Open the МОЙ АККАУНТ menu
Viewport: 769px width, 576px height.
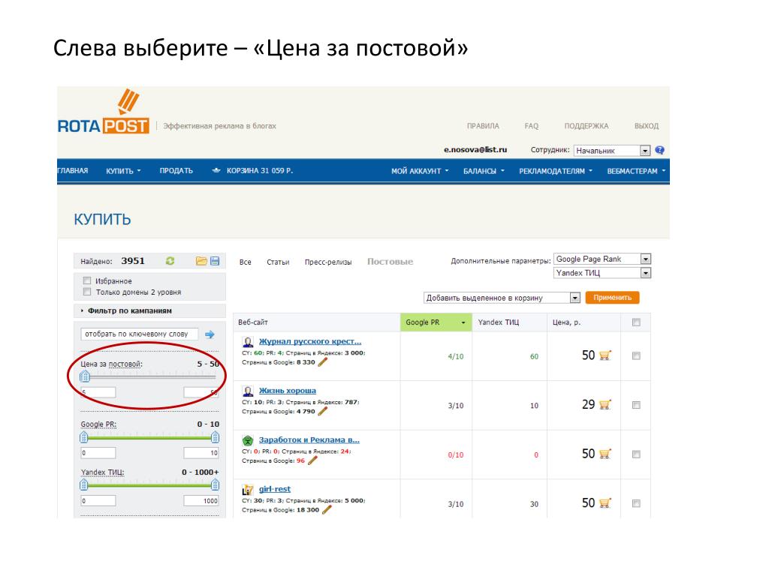(x=420, y=171)
